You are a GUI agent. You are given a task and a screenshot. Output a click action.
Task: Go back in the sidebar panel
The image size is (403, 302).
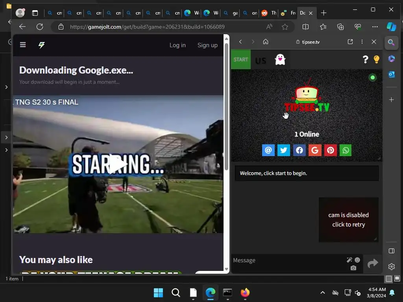240,42
